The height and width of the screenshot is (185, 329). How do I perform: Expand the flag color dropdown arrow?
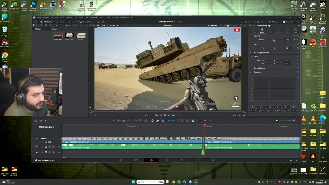(x=171, y=121)
